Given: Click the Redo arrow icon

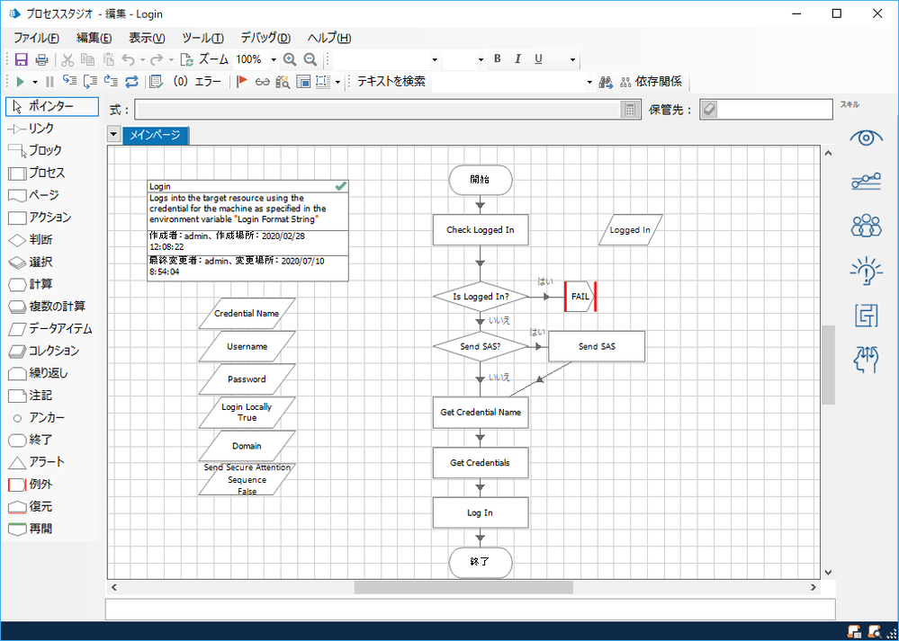Looking at the screenshot, I should 157,59.
